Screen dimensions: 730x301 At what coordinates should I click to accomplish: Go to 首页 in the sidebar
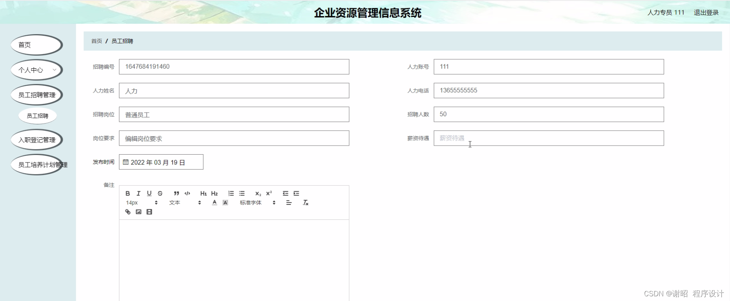click(x=37, y=45)
